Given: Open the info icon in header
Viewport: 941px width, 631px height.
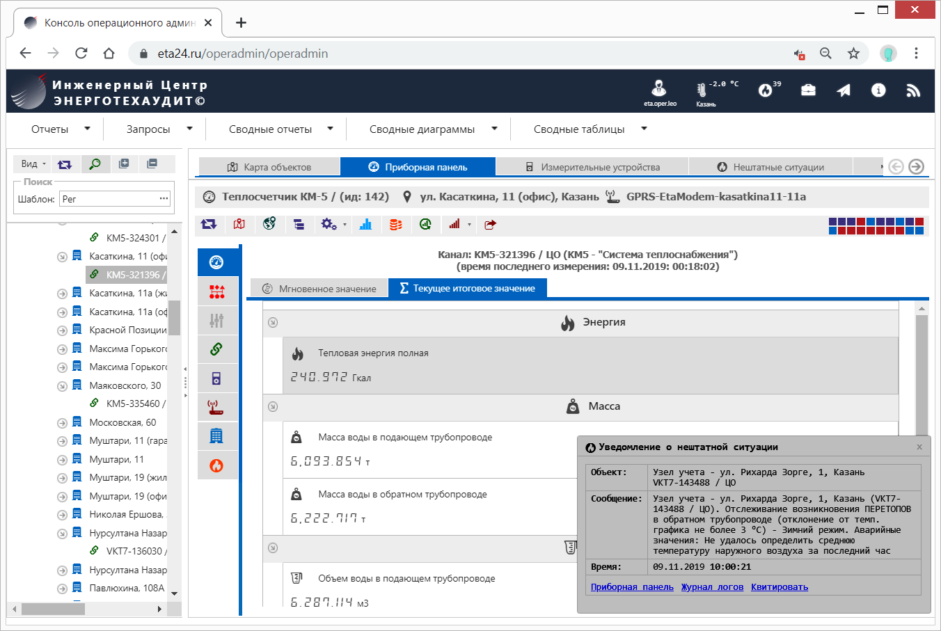Looking at the screenshot, I should tap(878, 90).
